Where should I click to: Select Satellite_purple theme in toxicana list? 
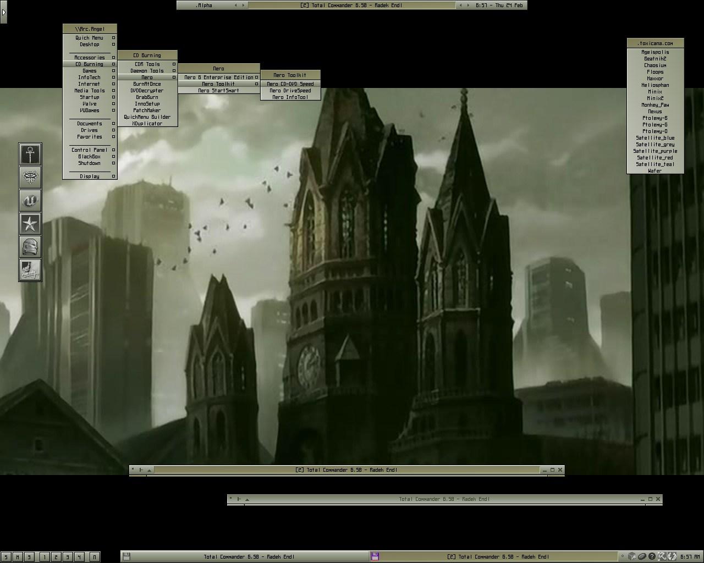click(655, 151)
